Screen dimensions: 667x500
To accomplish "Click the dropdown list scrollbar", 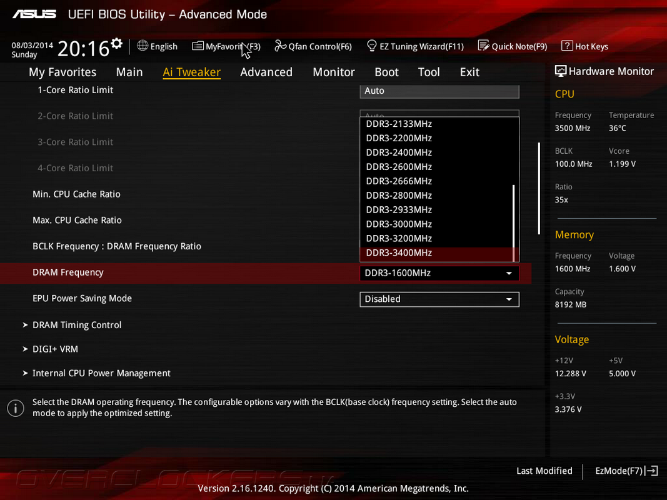I will pos(514,222).
